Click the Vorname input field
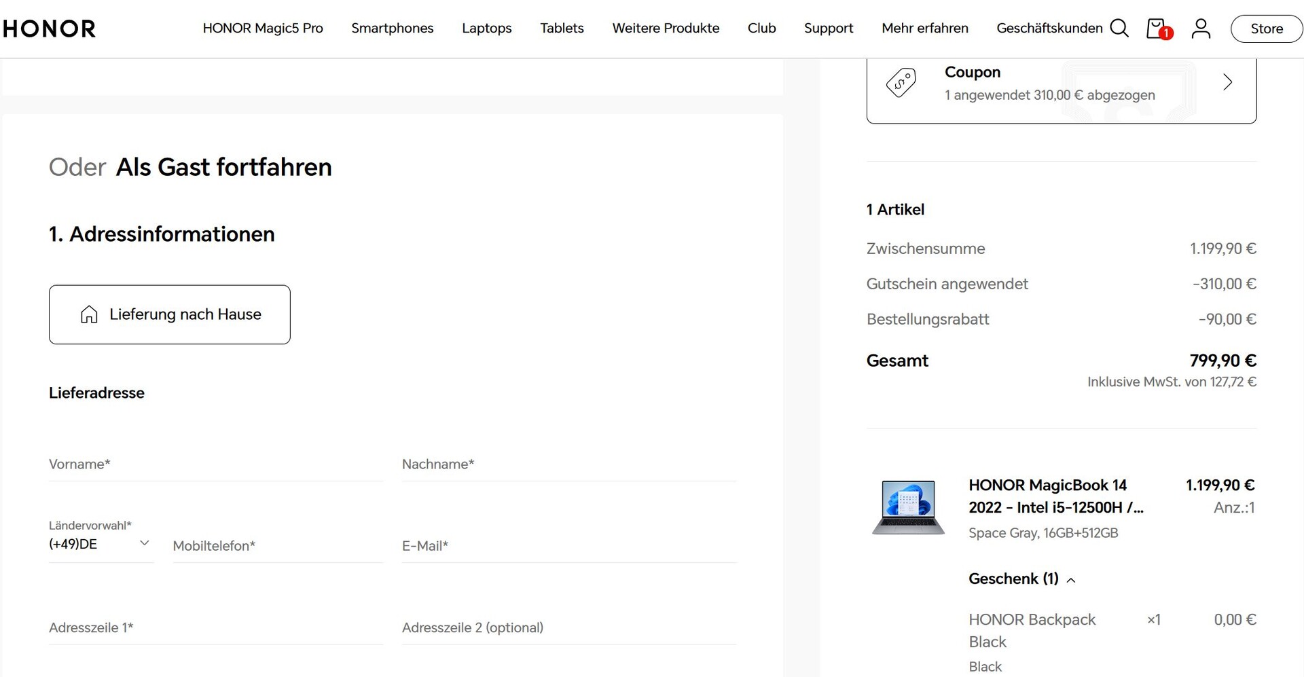Viewport: 1304px width, 677px height. pos(216,464)
